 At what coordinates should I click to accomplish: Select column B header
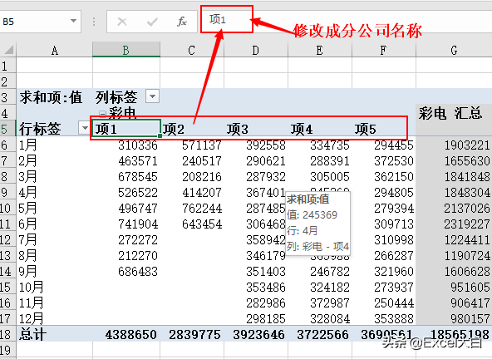coord(126,50)
